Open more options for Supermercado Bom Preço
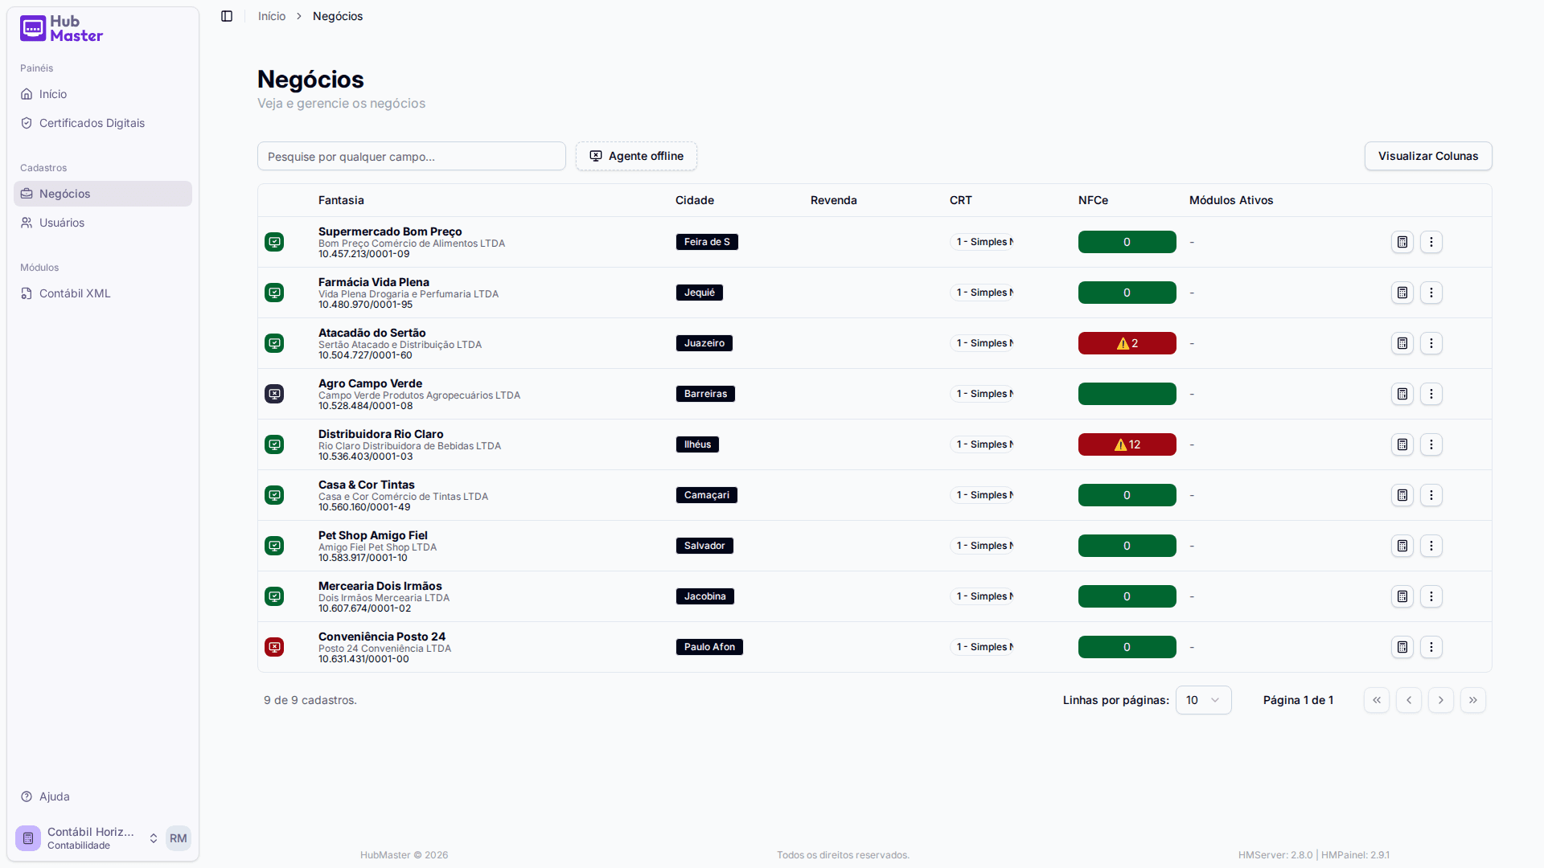1544x868 pixels. click(x=1431, y=242)
